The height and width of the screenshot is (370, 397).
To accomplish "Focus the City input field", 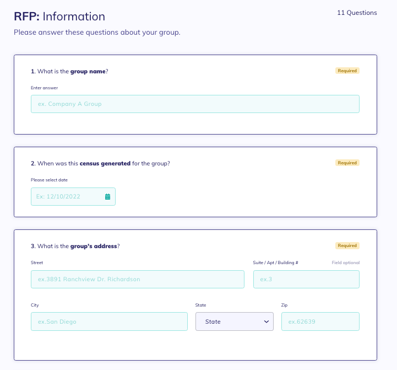I will pos(109,321).
